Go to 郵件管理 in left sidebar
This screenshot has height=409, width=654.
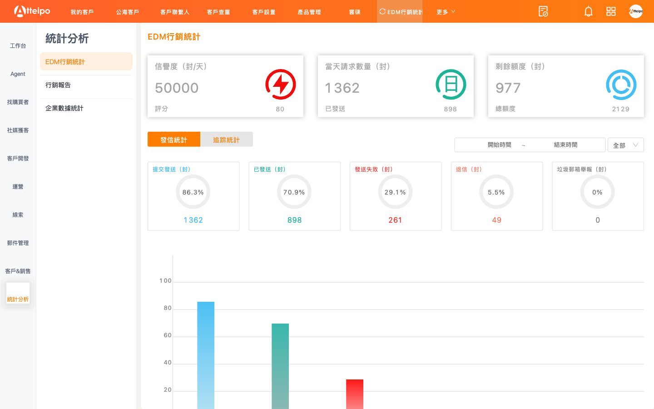click(x=18, y=243)
